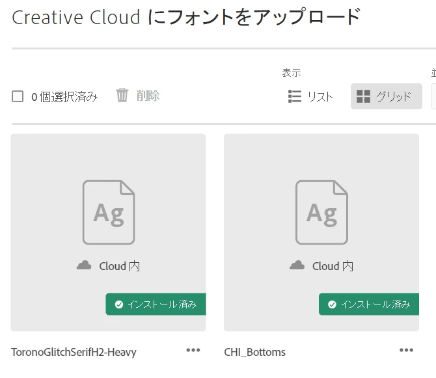The image size is (436, 378).
Task: Click the trash can delete icon
Action: [x=122, y=95]
